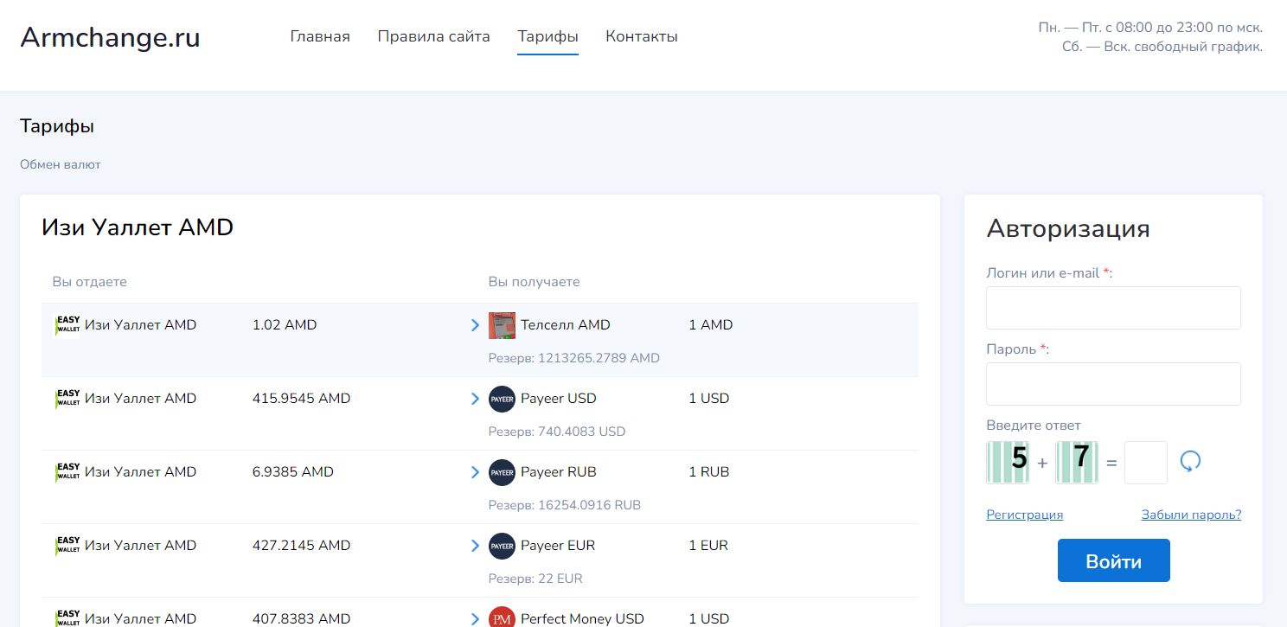
Task: Click the captcha answer input box
Action: [1146, 463]
